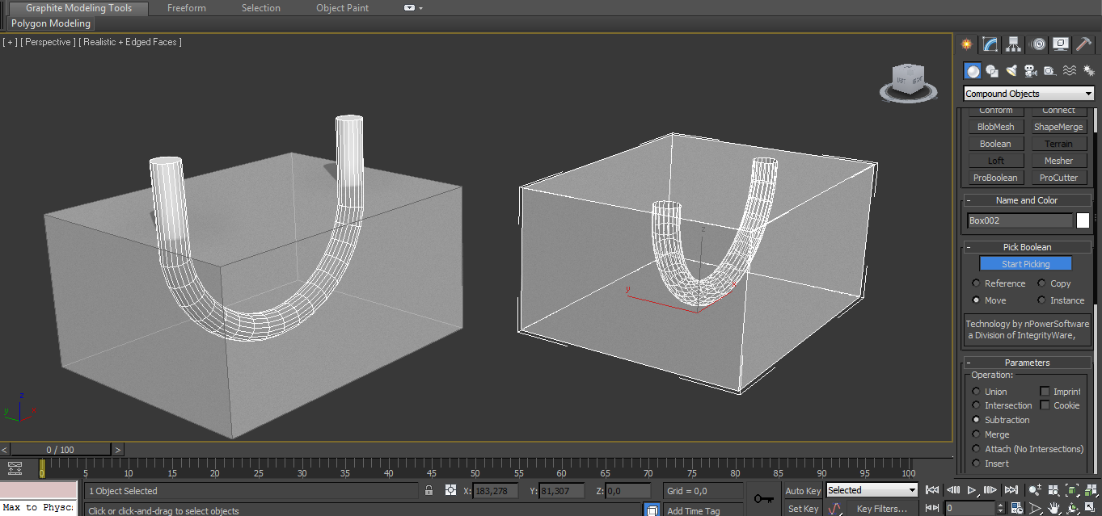Step to the next frame
Screen dimensions: 1102x516
tap(991, 490)
